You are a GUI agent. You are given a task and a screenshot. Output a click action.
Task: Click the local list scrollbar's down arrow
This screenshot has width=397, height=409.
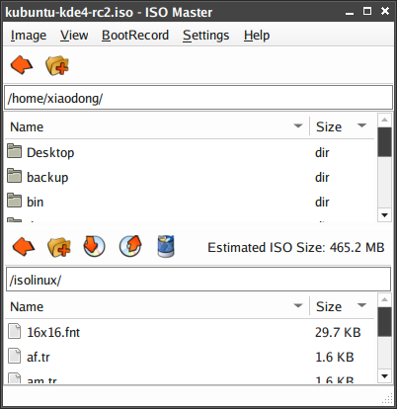tap(384, 215)
